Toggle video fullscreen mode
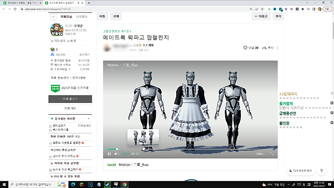 point(272,153)
